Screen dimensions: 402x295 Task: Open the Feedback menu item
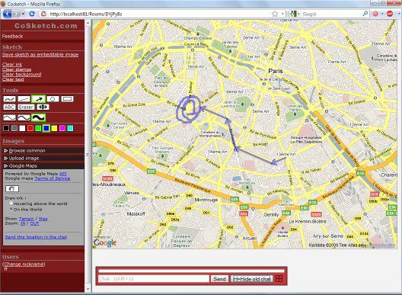(12, 36)
